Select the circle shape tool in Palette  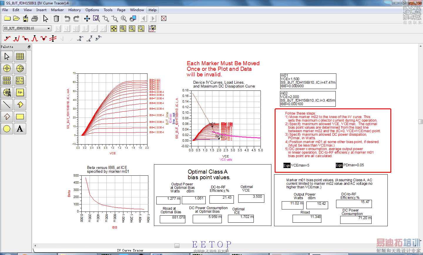tap(7, 129)
